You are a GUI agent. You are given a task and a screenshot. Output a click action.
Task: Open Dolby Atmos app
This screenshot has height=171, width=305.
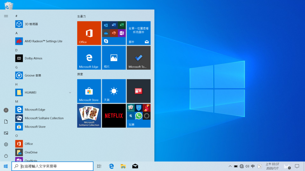[x=43, y=58]
